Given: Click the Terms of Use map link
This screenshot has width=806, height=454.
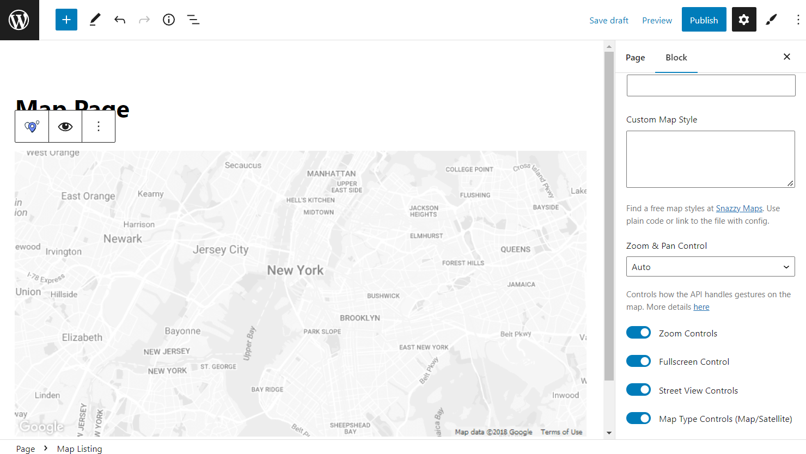Looking at the screenshot, I should [x=561, y=432].
